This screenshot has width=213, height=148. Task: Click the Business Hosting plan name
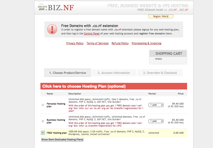pyautogui.click(x=56, y=121)
